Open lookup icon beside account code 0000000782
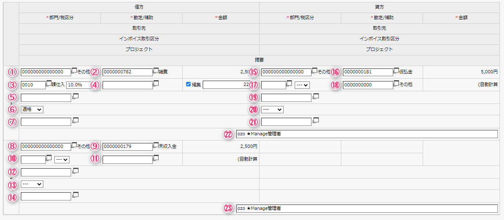This screenshot has width=504, height=220. [156, 70]
